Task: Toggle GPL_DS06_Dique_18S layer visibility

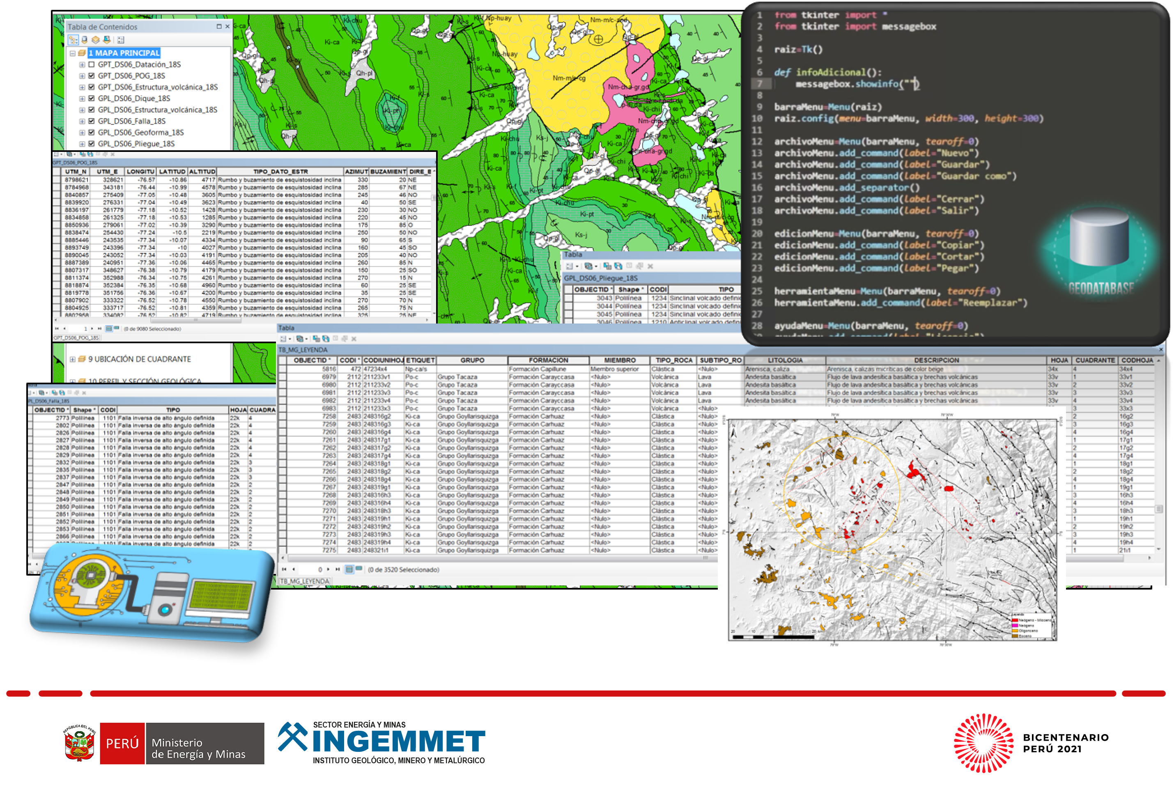Action: pos(92,99)
